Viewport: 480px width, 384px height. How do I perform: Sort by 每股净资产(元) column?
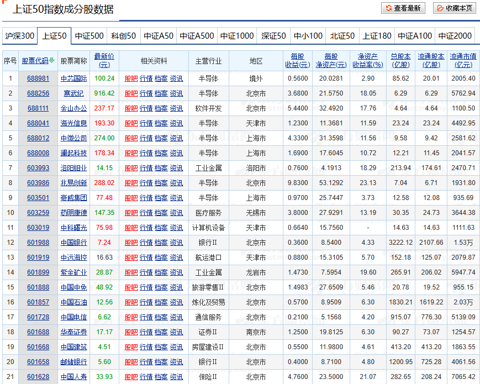coord(331,61)
